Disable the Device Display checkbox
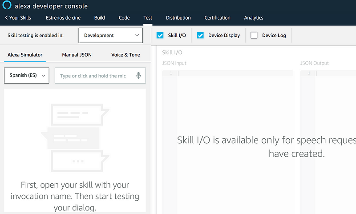Viewport: 356px width, 214px height. click(x=200, y=35)
